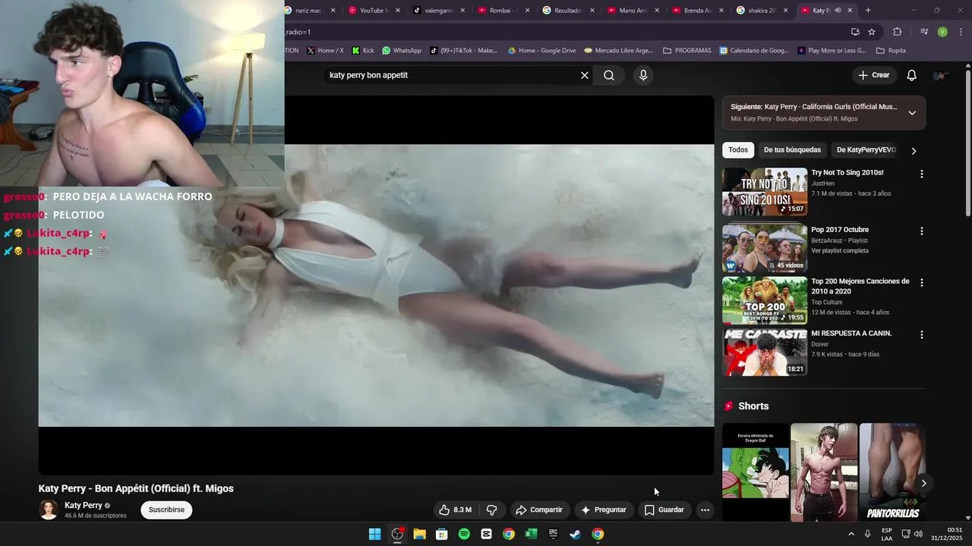Clear the YouTube search box text
972x546 pixels.
tap(585, 75)
